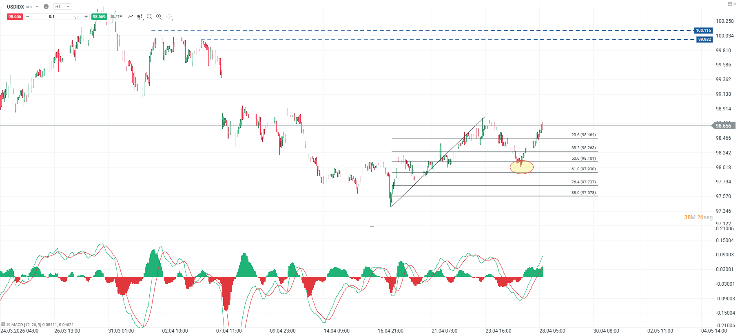Click the yellow highlighted ellipse on chart
This screenshot has width=740, height=335.
coord(521,167)
